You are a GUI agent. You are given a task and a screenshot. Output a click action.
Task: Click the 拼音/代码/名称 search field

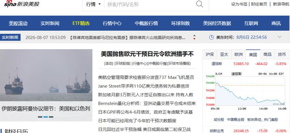[x=150, y=4]
